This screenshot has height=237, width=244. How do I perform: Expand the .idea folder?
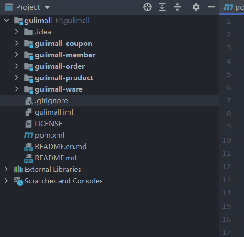tap(17, 32)
